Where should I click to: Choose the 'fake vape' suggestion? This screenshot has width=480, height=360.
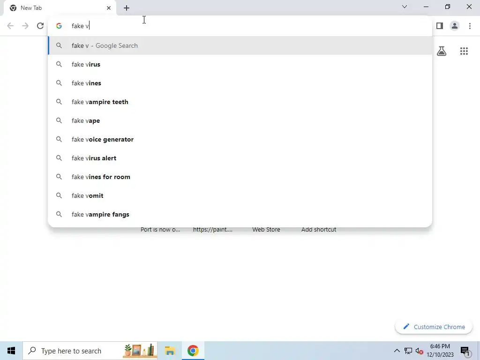pos(240,120)
